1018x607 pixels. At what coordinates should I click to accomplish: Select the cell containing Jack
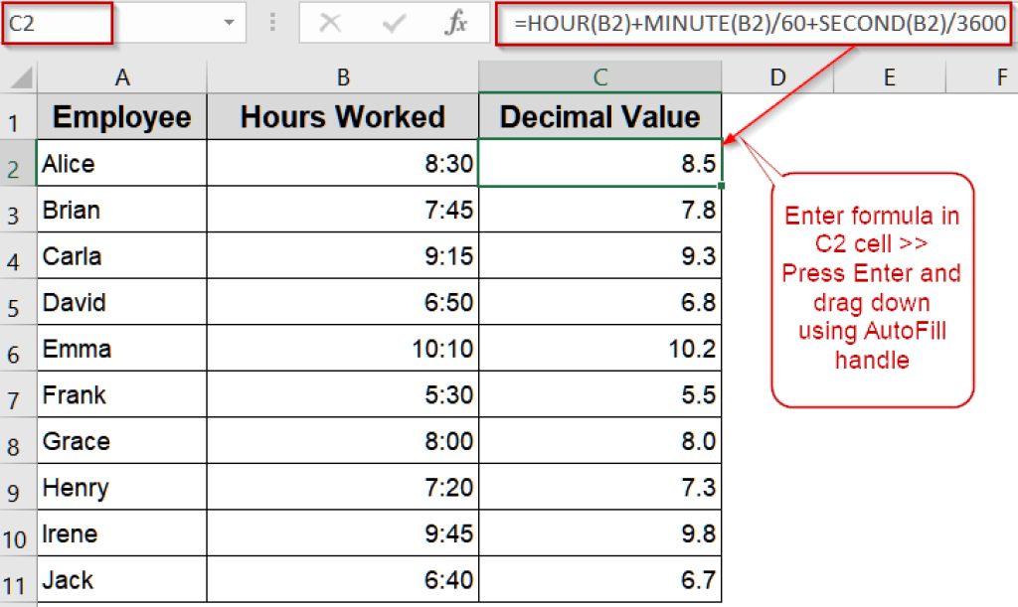click(120, 579)
